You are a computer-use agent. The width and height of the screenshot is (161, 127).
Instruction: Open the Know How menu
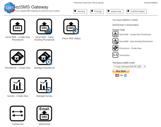click(115, 11)
